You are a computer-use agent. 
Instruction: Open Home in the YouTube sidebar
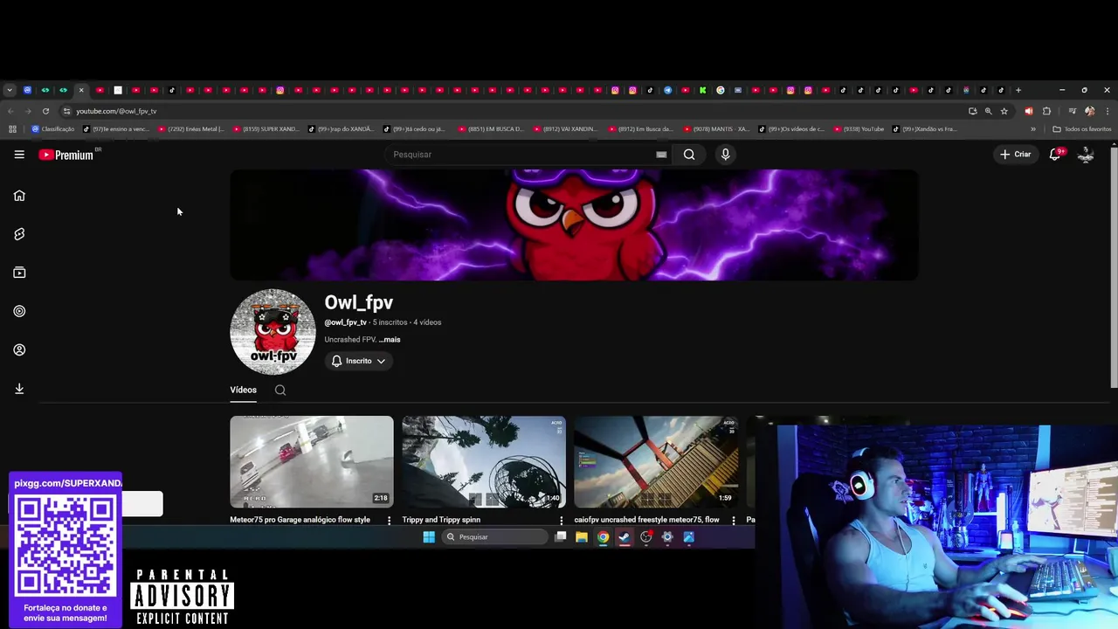point(19,196)
